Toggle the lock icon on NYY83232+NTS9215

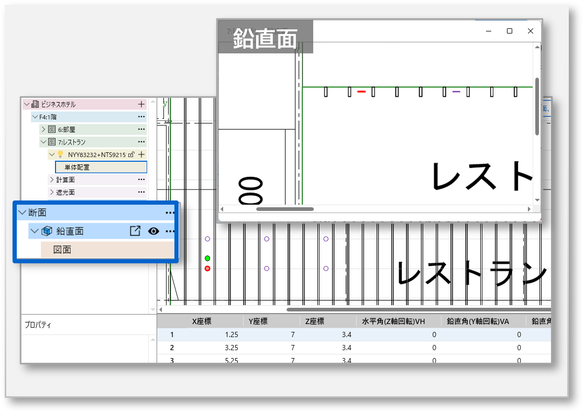coord(131,154)
